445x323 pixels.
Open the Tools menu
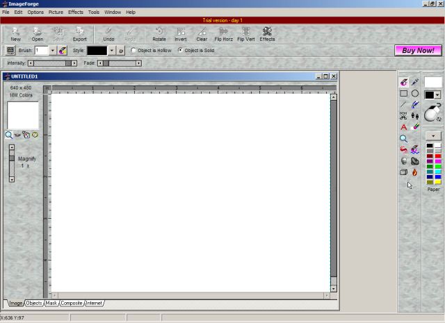(x=94, y=13)
